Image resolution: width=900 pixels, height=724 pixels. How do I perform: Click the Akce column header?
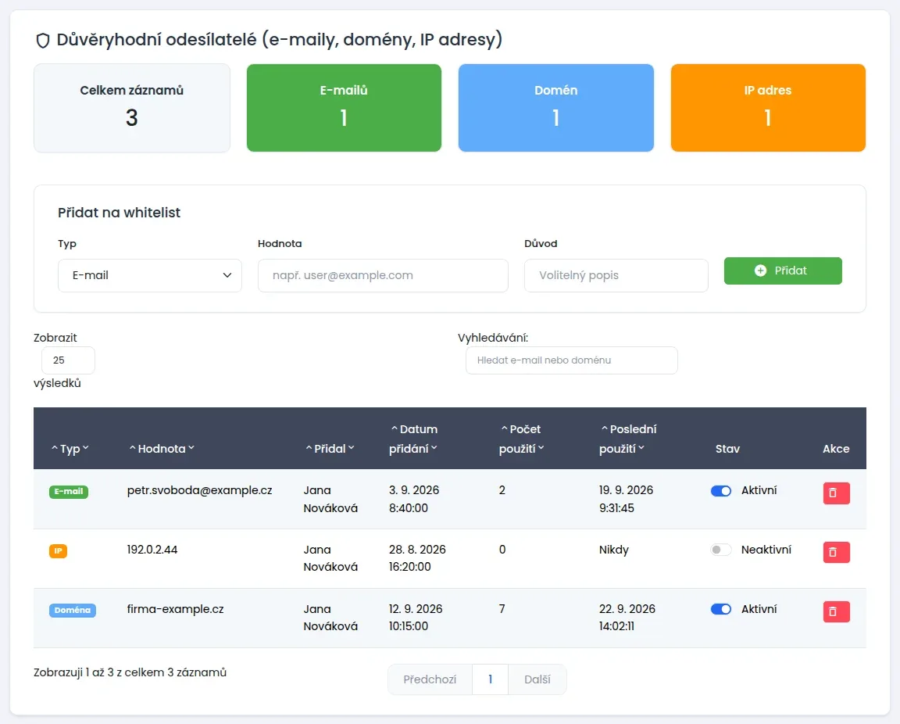(x=836, y=450)
